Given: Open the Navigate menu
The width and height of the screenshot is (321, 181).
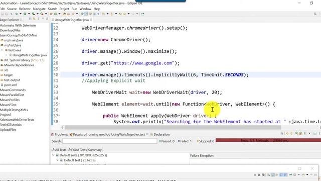Looking at the screenshot, I should [x=39, y=9].
